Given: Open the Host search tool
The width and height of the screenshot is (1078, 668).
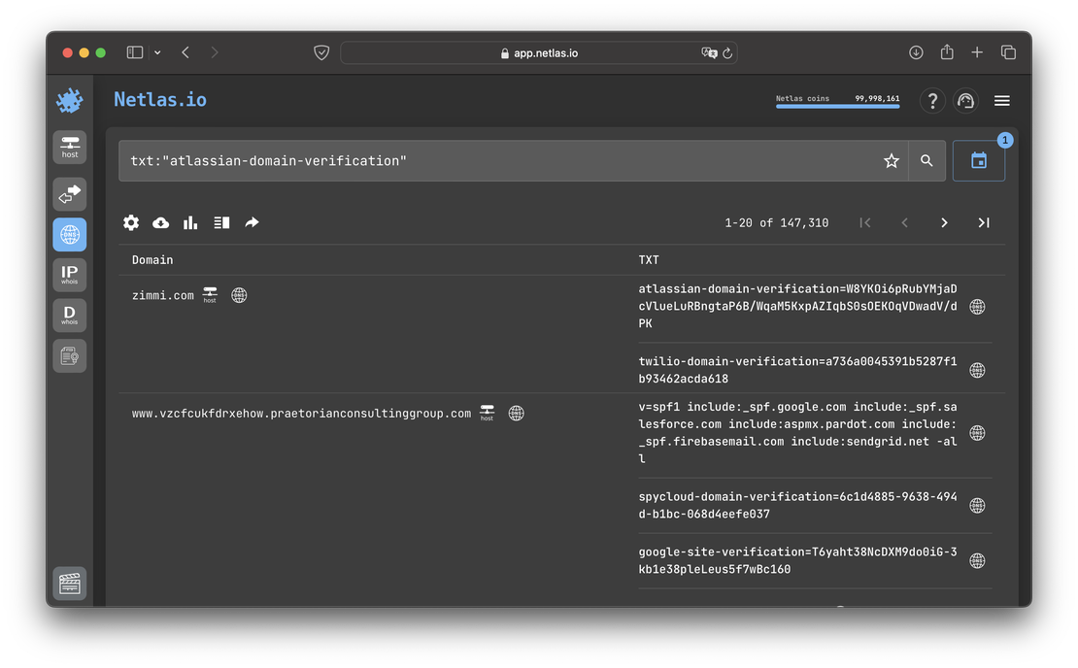Looking at the screenshot, I should tap(69, 147).
